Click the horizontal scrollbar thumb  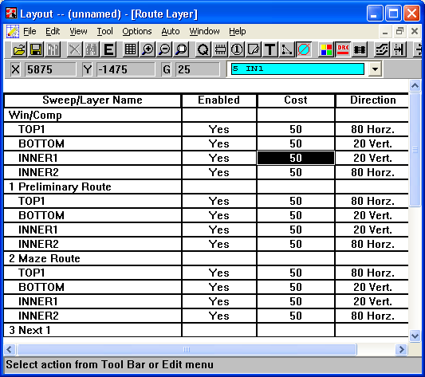pos(187,349)
